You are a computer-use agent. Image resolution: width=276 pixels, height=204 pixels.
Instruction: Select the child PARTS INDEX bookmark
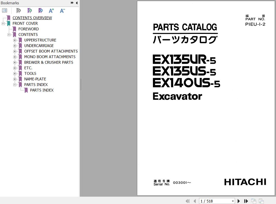pos(42,90)
